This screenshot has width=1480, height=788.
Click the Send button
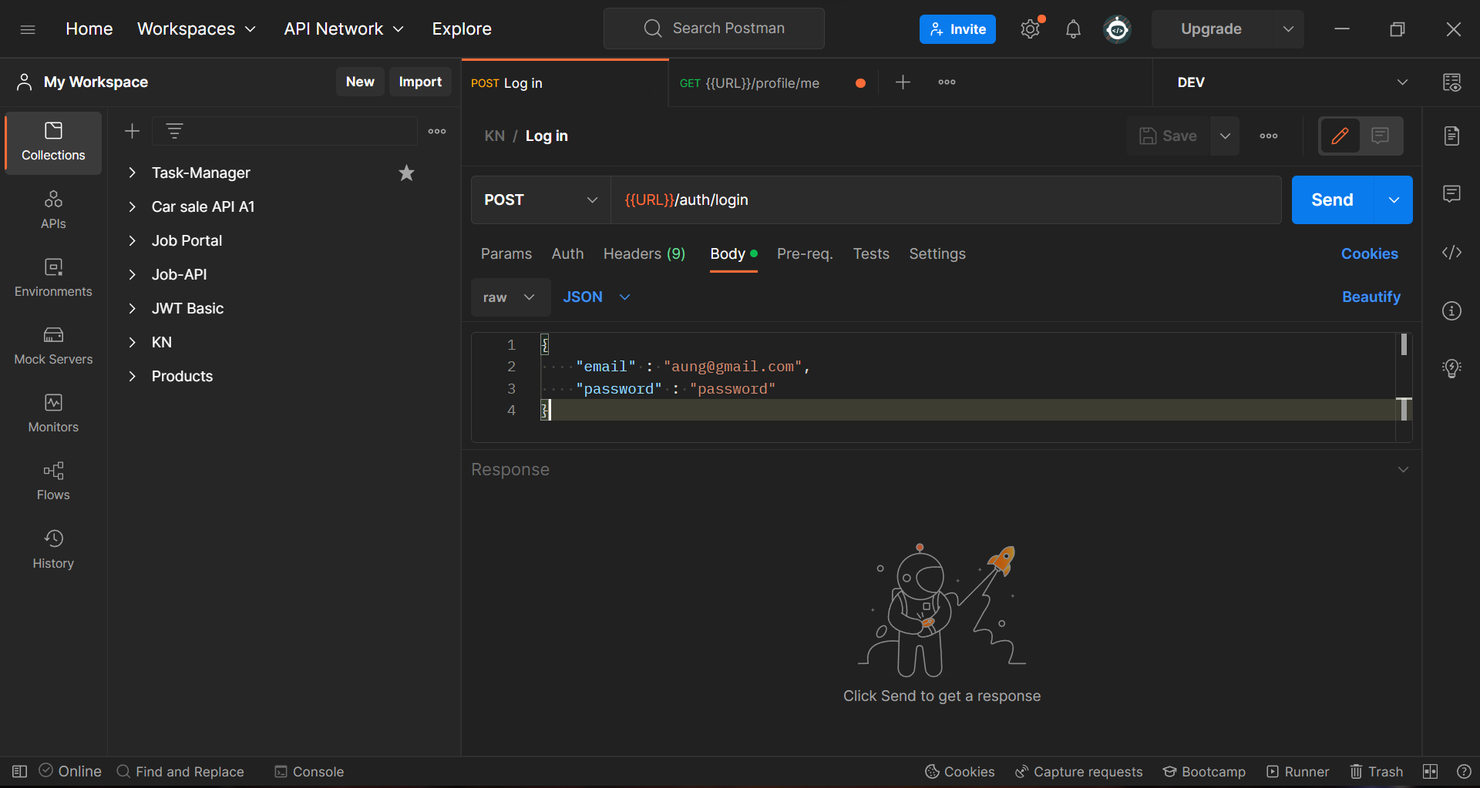coord(1332,200)
